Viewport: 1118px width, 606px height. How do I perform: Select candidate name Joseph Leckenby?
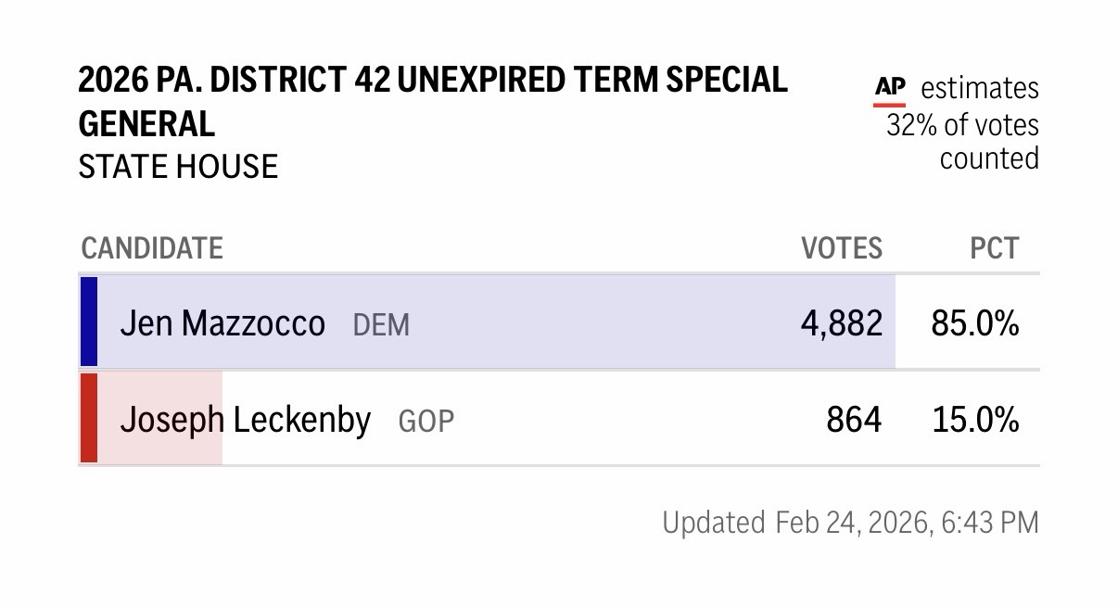coord(246,420)
